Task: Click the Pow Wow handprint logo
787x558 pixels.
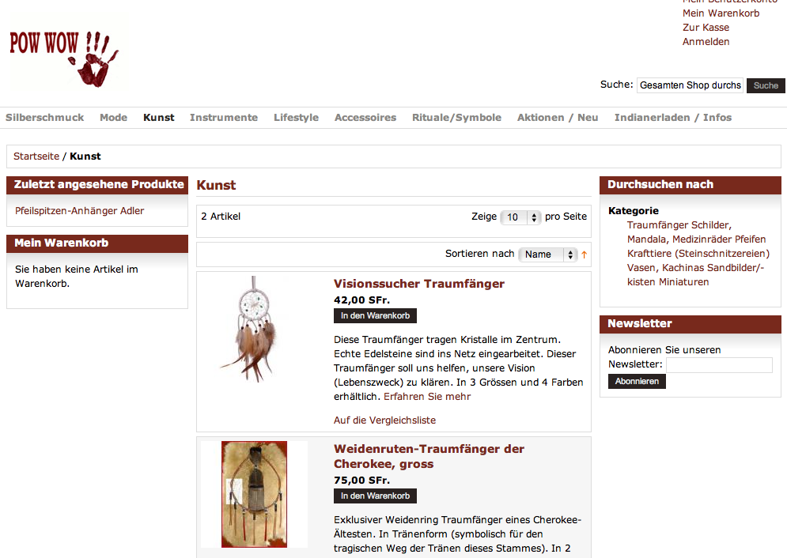Action: (68, 53)
